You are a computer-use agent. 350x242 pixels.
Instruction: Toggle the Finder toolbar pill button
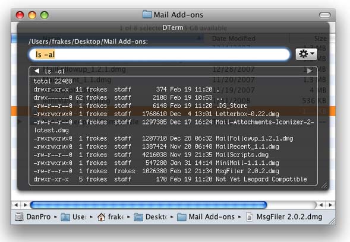[x=325, y=15]
